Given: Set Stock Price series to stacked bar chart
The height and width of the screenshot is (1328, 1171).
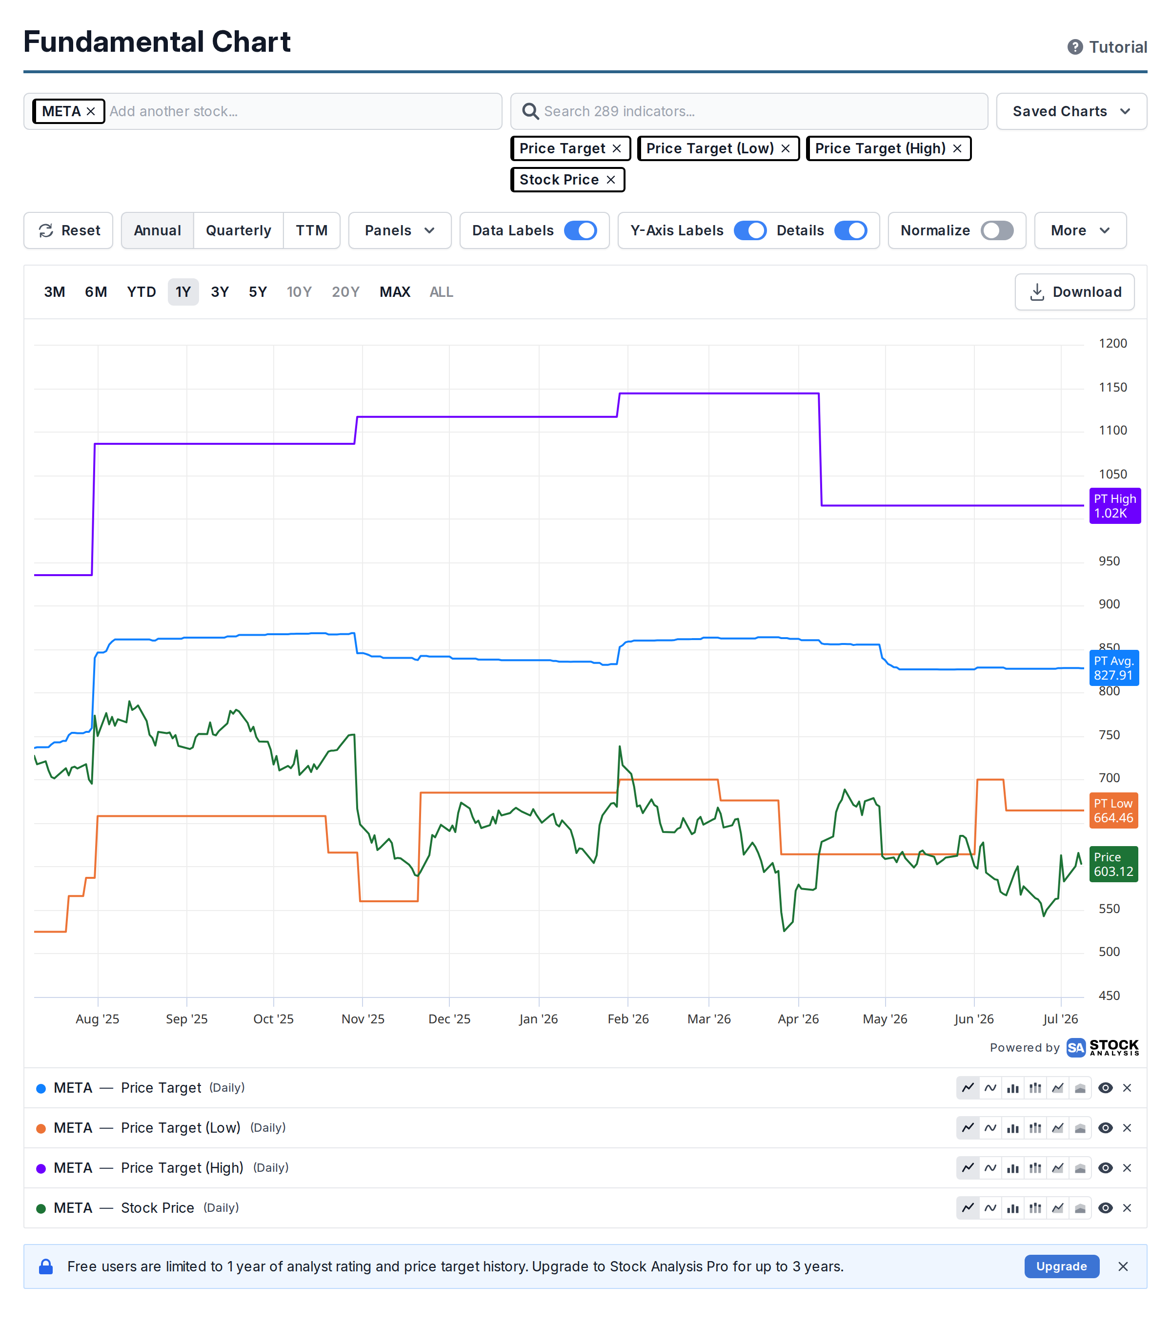Looking at the screenshot, I should (x=1035, y=1208).
